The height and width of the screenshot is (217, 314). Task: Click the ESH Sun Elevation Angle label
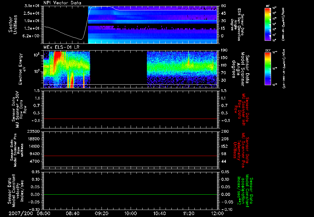coord(237,25)
